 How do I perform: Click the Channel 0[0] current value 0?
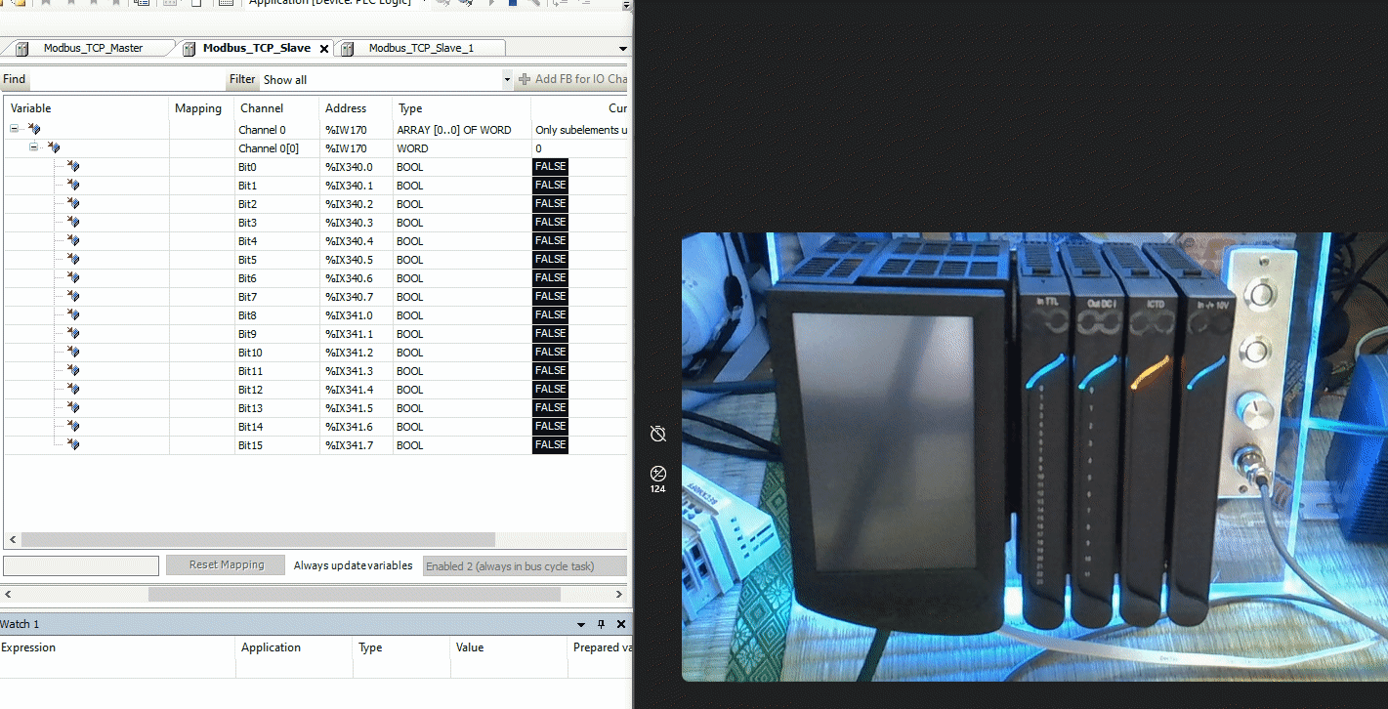[538, 148]
